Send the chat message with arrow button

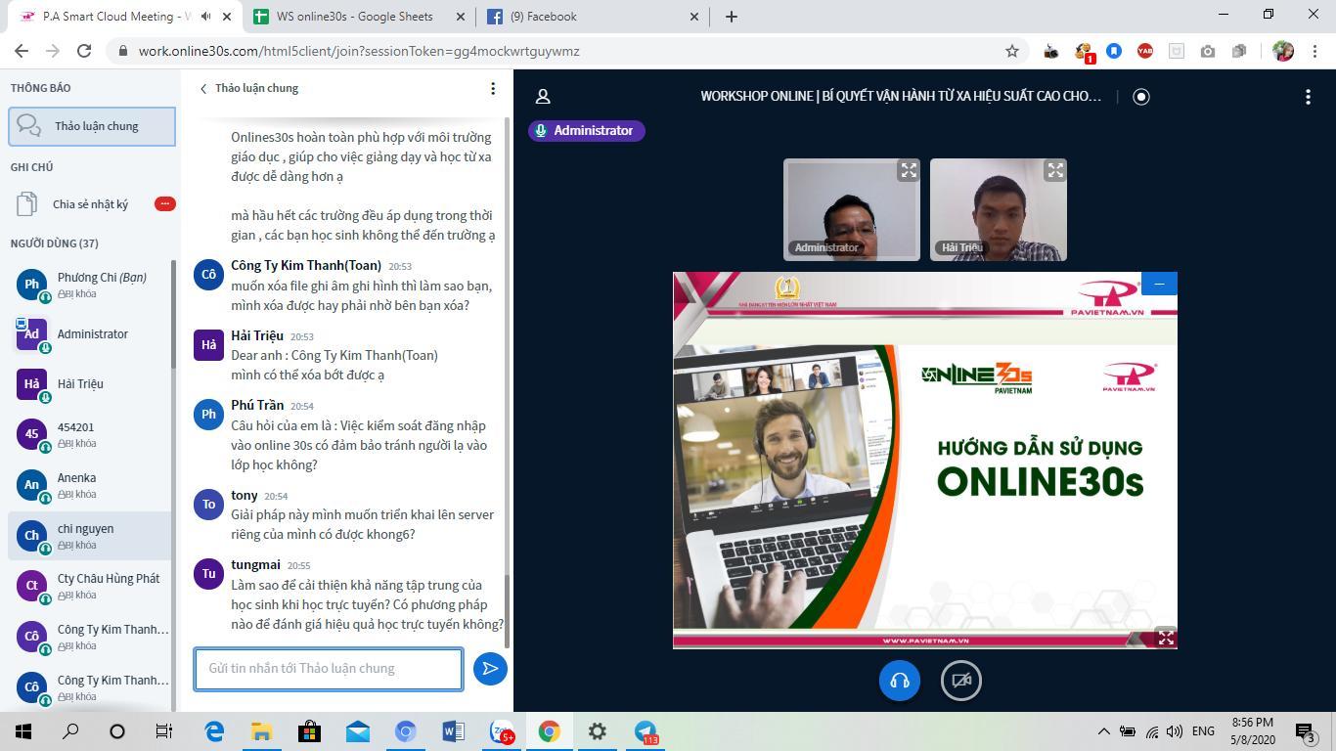pos(490,669)
